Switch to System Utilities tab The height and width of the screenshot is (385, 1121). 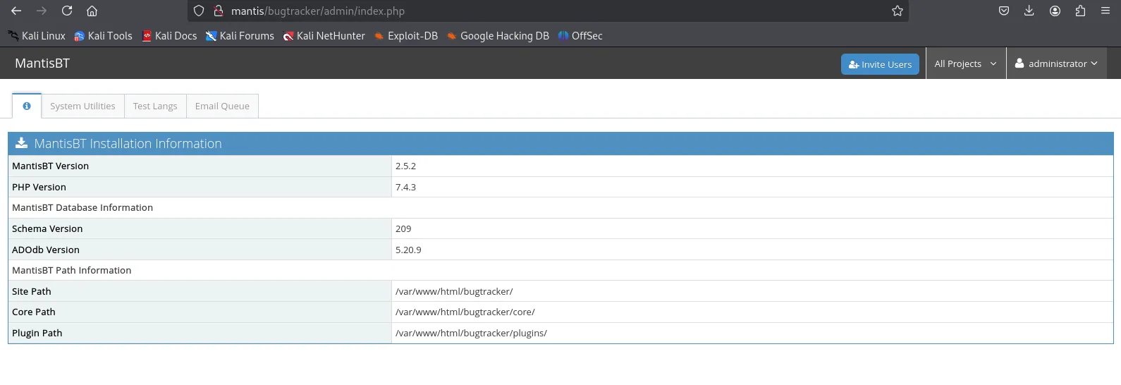(82, 106)
